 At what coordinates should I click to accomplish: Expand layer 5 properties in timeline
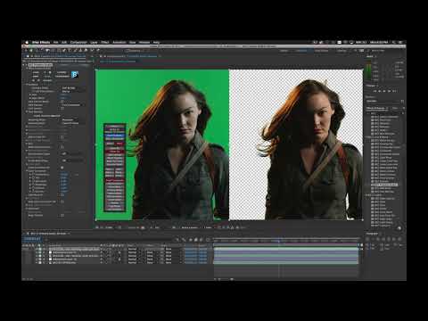click(x=37, y=263)
